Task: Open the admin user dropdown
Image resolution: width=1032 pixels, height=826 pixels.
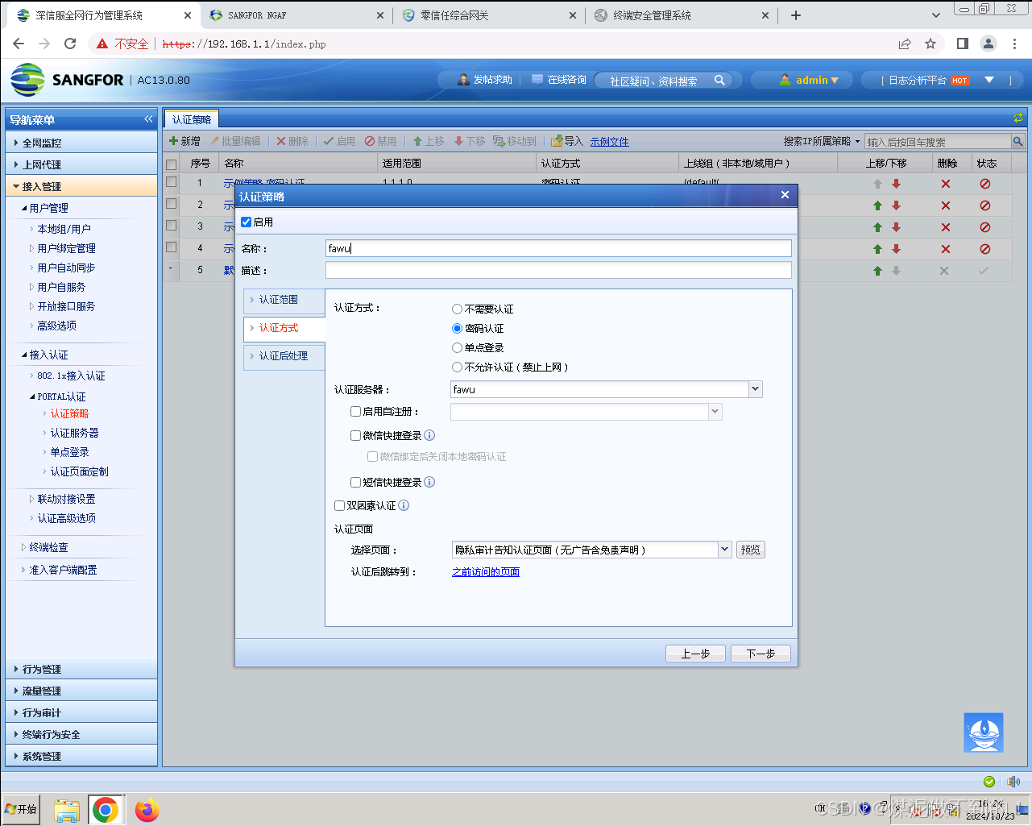Action: pyautogui.click(x=809, y=80)
